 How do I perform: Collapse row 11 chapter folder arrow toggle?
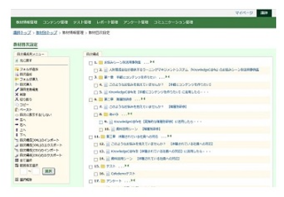point(169,136)
